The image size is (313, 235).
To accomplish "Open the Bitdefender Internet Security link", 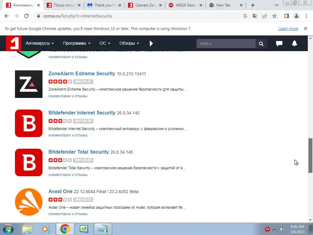I will point(82,113).
